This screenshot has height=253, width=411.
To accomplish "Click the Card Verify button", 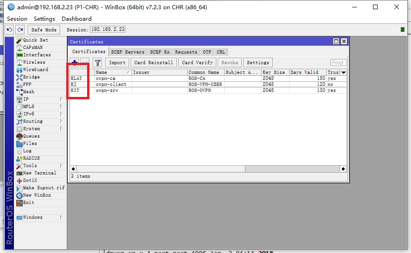I will click(x=197, y=62).
